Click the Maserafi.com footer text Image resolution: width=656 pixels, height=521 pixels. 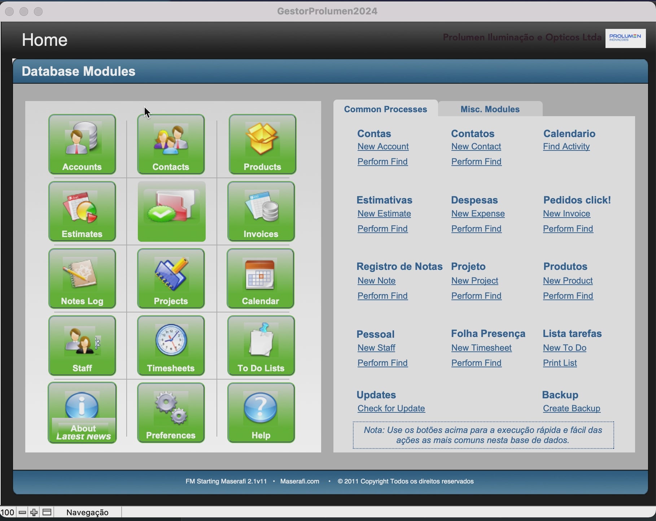pyautogui.click(x=299, y=481)
